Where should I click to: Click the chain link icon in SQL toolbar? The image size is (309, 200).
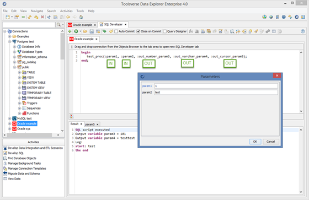268,31
